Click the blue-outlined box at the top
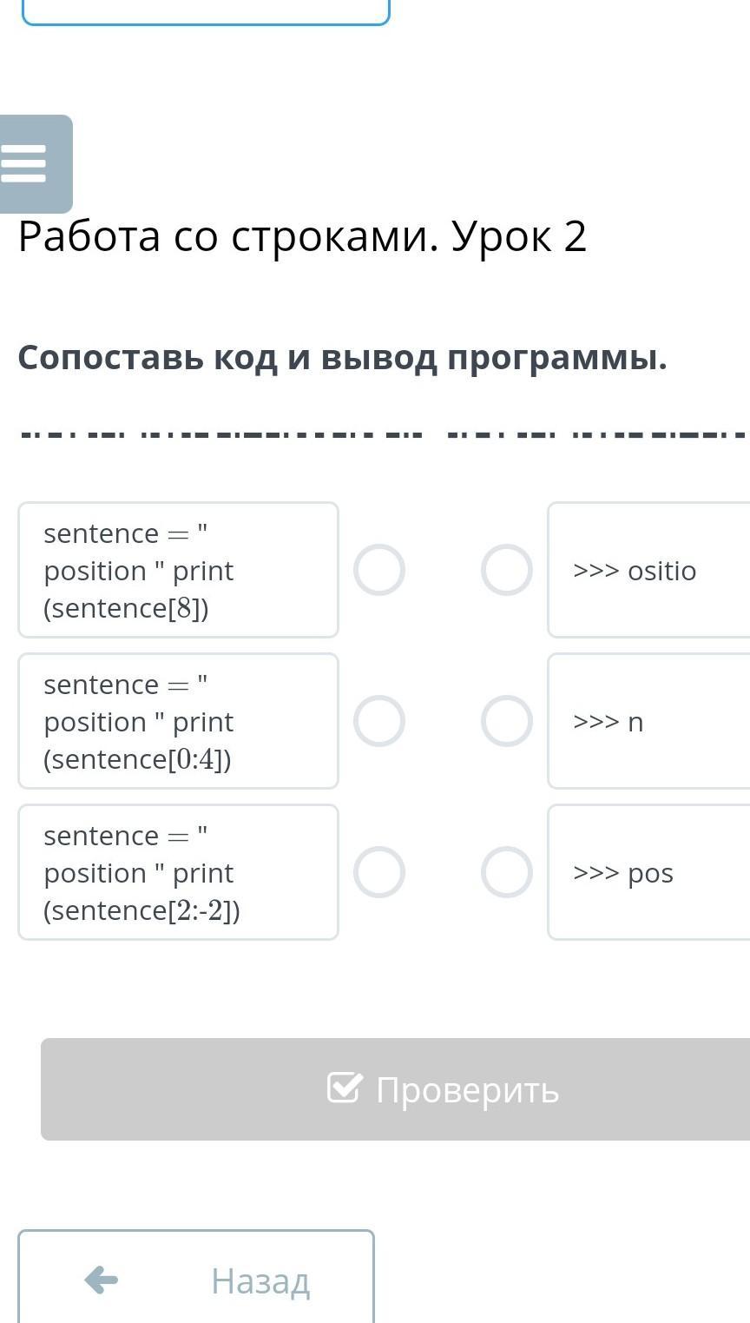The width and height of the screenshot is (750, 1323). pos(206,12)
